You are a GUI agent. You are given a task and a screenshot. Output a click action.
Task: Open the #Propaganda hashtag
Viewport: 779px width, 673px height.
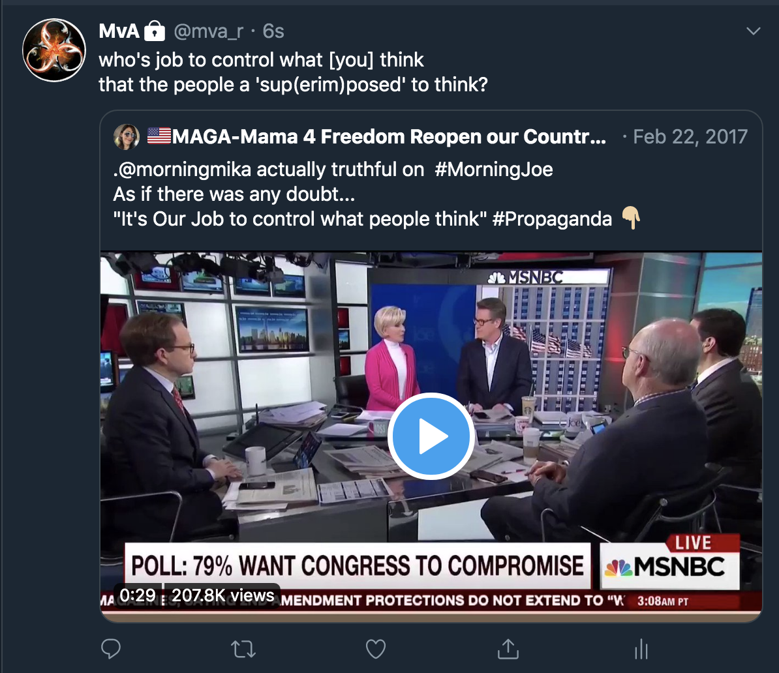click(552, 219)
